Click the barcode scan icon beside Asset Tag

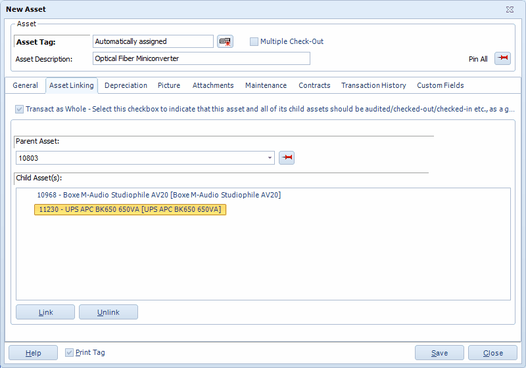pos(225,41)
